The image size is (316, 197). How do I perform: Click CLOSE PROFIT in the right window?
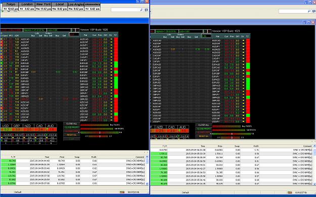tap(204, 128)
